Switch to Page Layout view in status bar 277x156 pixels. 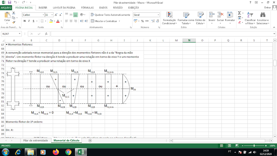(x=229, y=146)
